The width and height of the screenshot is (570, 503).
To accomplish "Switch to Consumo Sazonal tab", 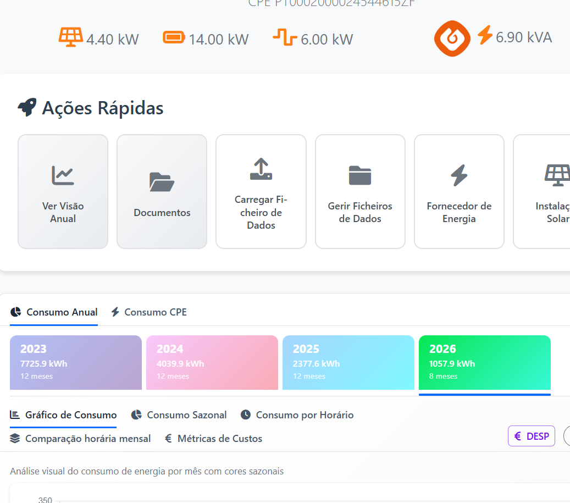I will click(179, 415).
